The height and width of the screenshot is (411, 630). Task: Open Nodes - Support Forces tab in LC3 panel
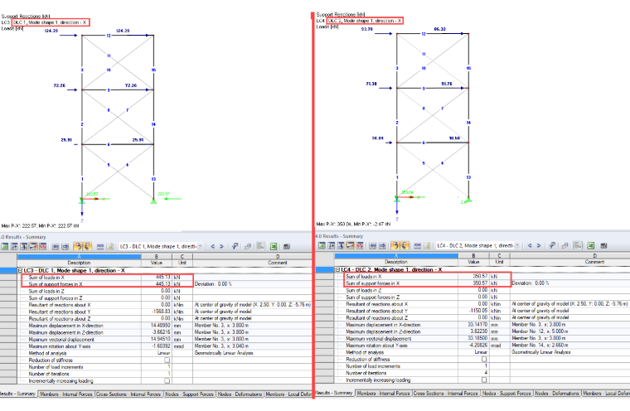[190, 394]
